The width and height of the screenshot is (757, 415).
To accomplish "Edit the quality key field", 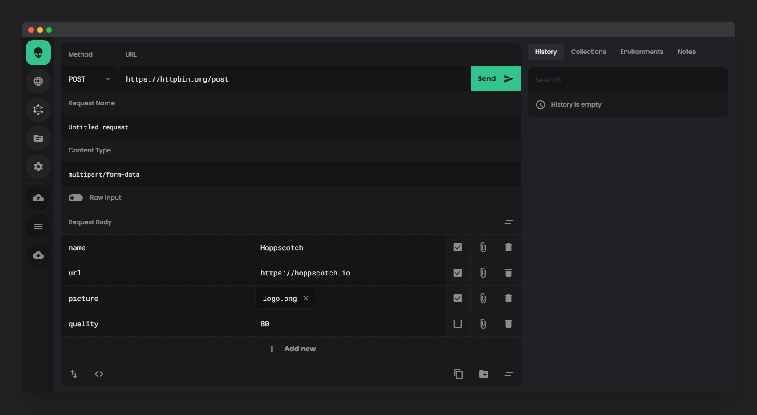I will 157,324.
